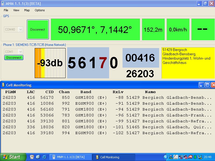Click the Bluetooth tray icon
The height and width of the screenshot is (161, 215).
tap(195, 157)
